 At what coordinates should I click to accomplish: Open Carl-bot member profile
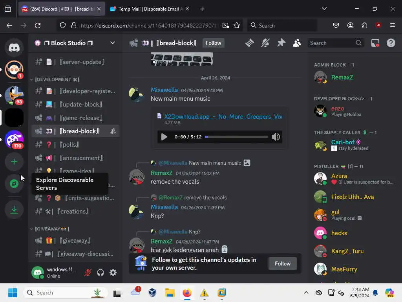pos(354,145)
